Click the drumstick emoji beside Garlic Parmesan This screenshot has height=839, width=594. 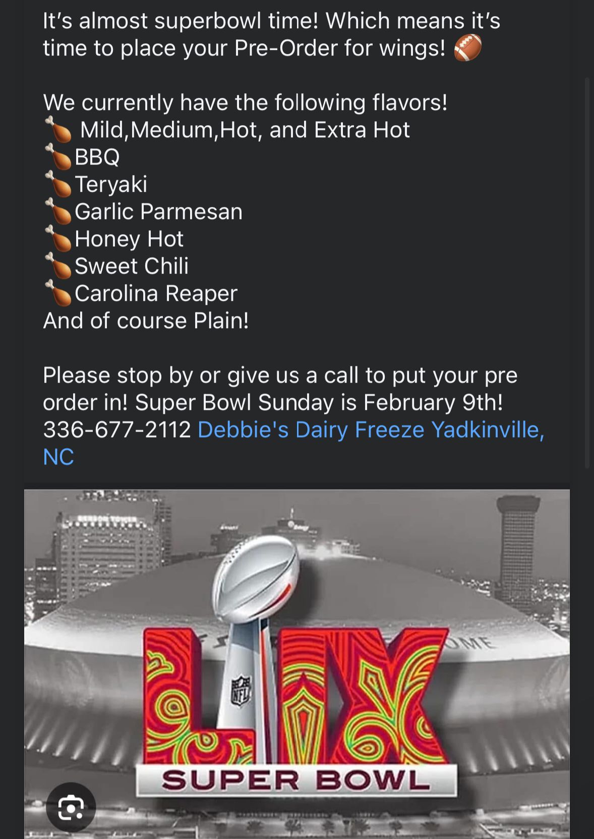(58, 211)
